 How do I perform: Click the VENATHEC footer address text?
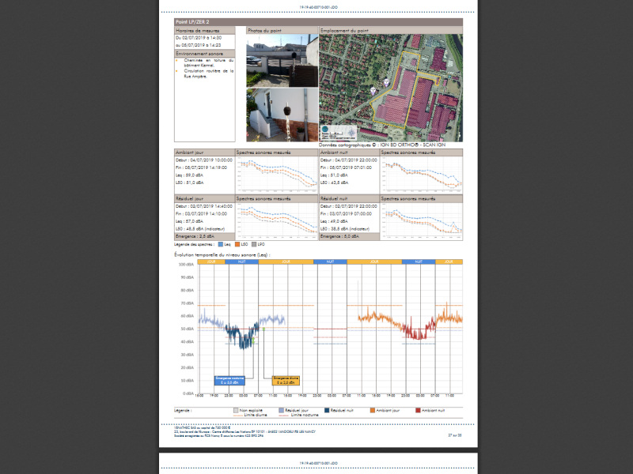pos(244,431)
